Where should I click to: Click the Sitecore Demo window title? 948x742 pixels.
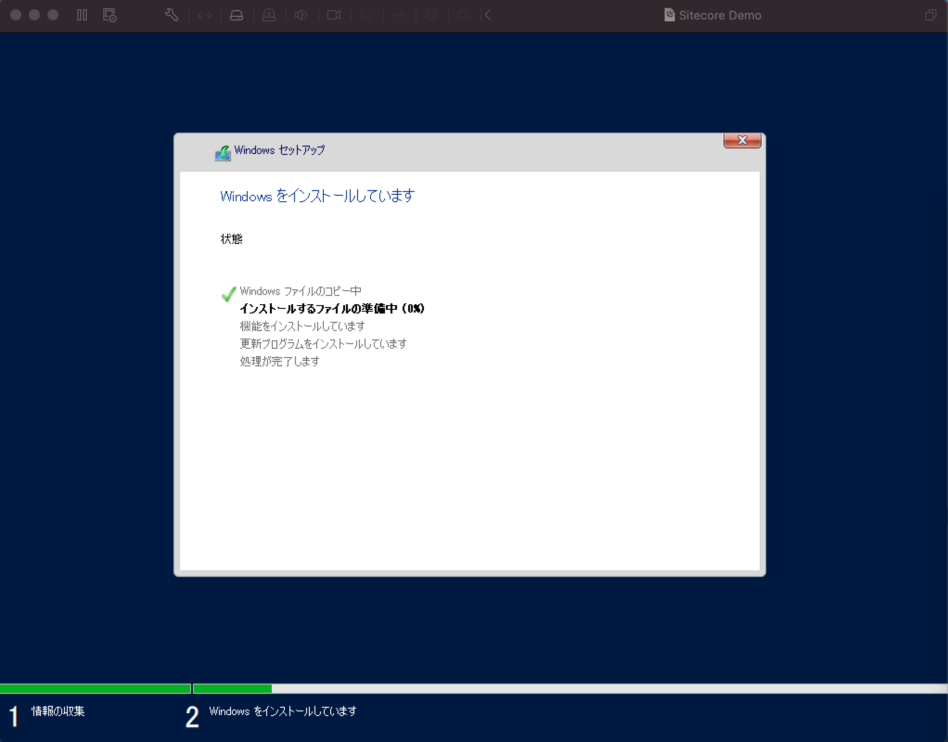point(720,15)
